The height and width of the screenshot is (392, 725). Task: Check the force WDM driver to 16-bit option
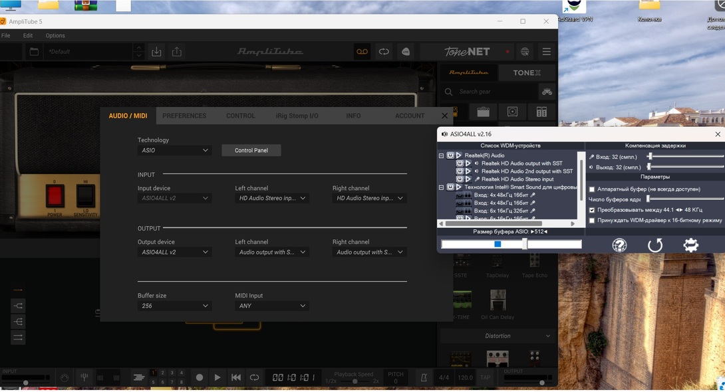pos(592,221)
